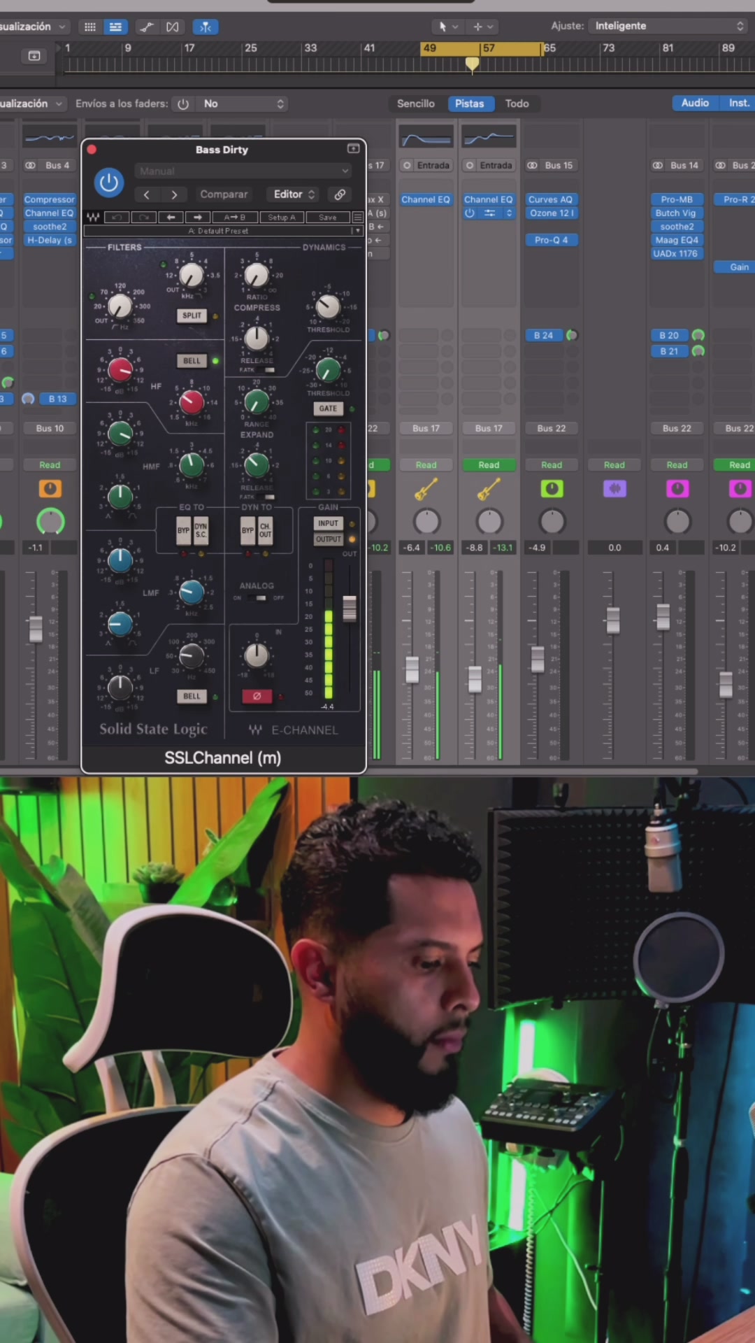This screenshot has width=755, height=1343.
Task: Open the Ajuste Inteligente dropdown
Action: click(668, 26)
